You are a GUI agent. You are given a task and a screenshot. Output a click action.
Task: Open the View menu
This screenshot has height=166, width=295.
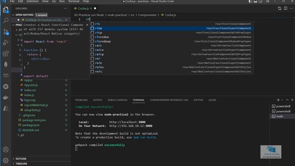tap(45, 1)
